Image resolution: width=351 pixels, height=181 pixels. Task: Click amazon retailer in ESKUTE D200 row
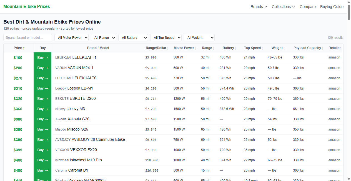click(334, 99)
